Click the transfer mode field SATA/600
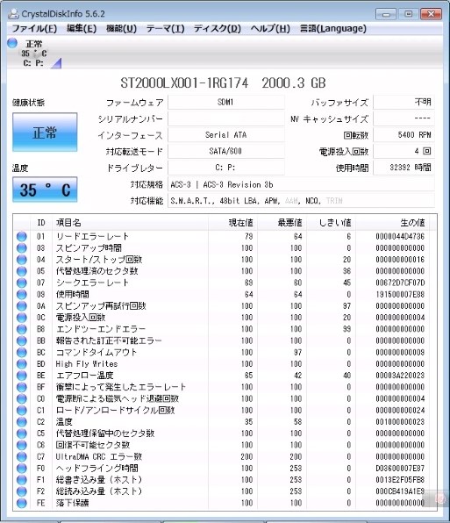 point(226,151)
